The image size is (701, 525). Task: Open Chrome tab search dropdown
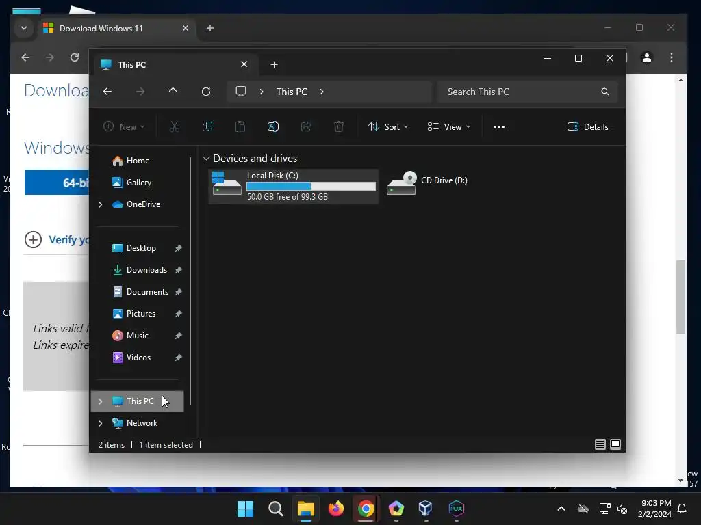click(24, 28)
